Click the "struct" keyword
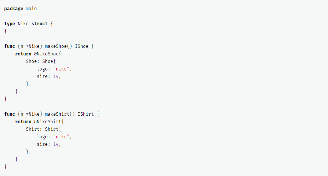Screen dimensions: 328x176 (x=39, y=24)
